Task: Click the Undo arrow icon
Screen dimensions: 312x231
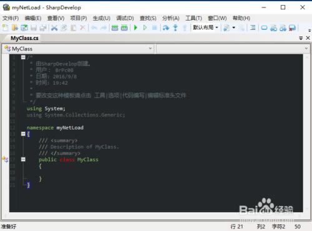Action: [x=94, y=27]
